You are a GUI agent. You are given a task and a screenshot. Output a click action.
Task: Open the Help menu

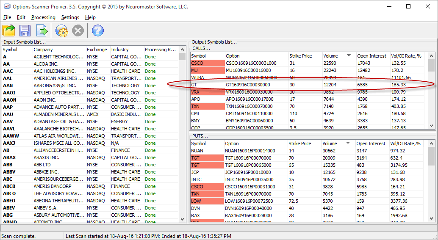(x=90, y=17)
